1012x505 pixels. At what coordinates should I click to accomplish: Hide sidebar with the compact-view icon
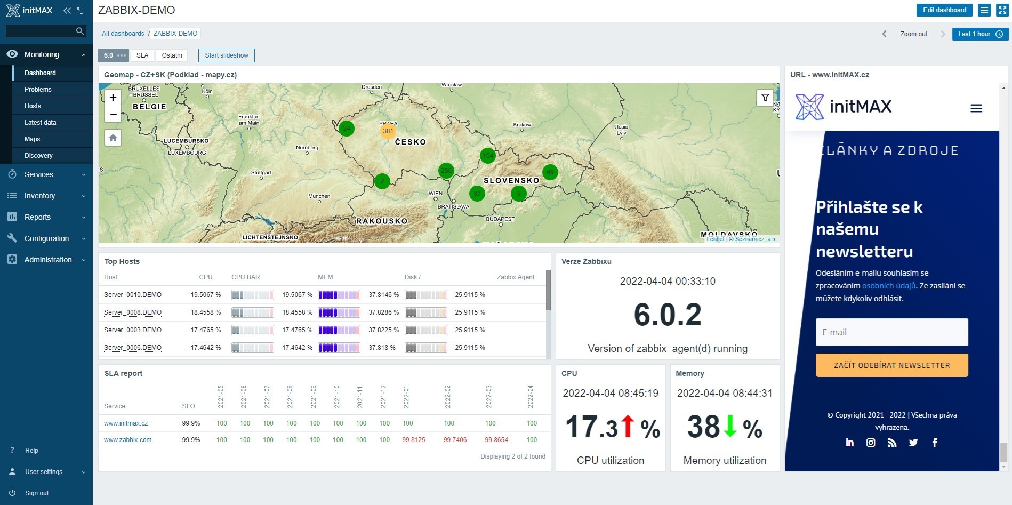click(x=80, y=10)
